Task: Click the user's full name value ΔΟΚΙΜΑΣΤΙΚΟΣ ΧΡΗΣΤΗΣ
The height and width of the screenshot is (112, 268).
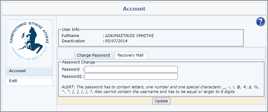Action: pyautogui.click(x=130, y=36)
